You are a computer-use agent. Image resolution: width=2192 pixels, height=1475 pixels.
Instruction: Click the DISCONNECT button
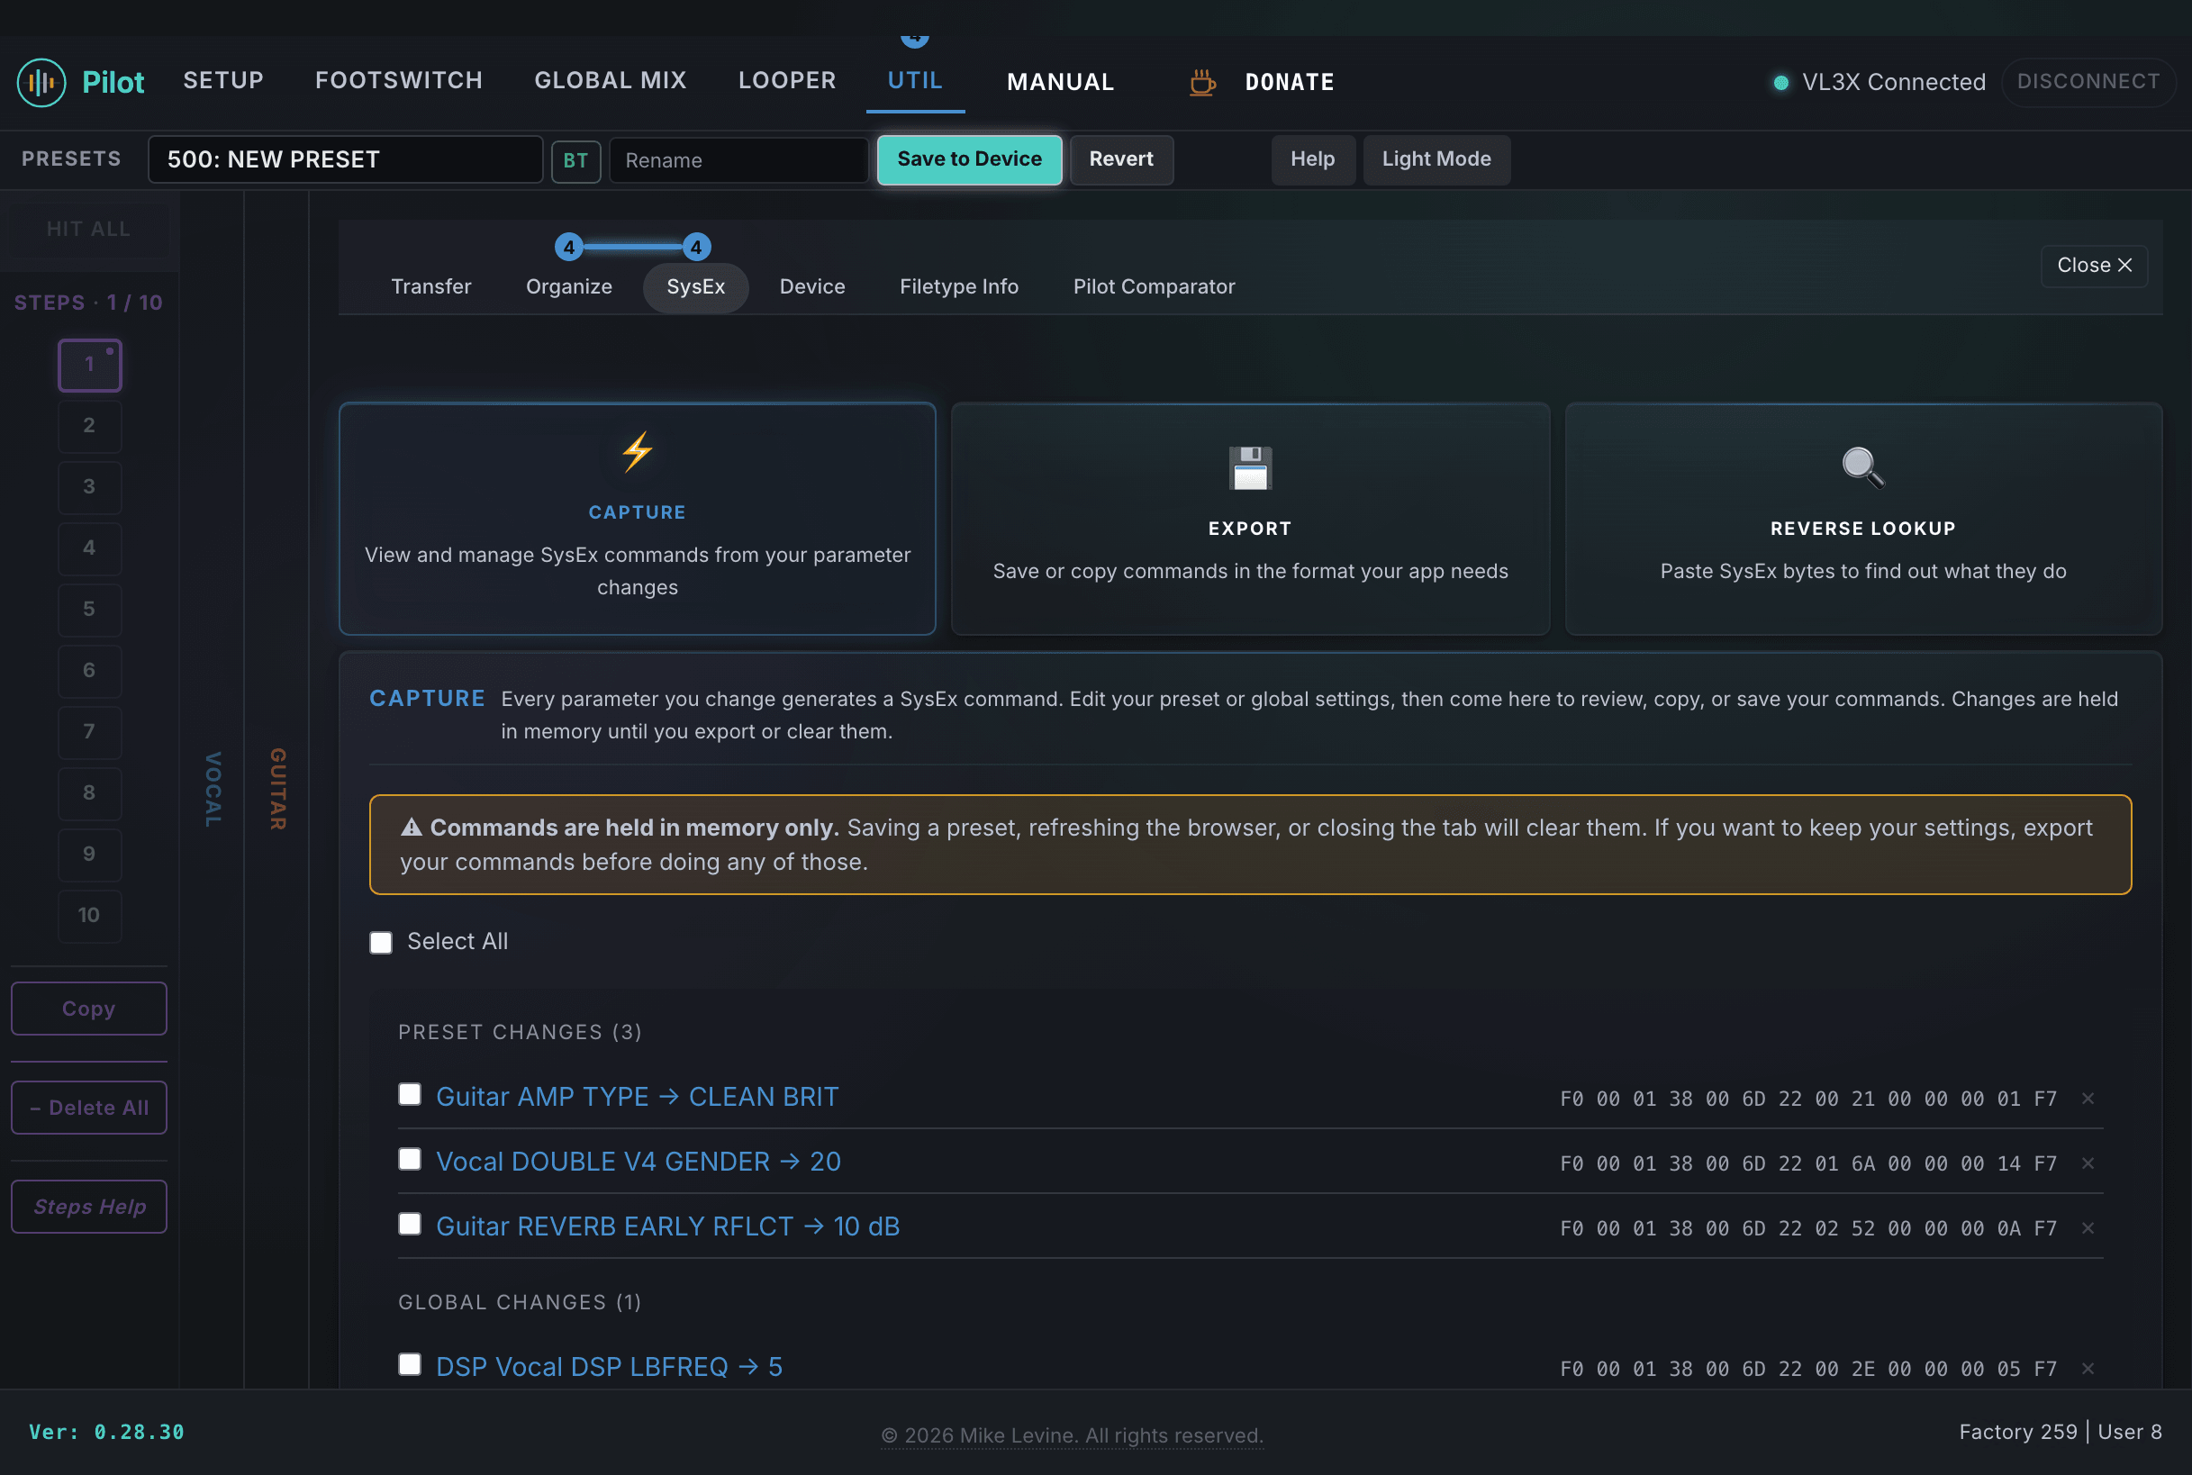[x=2088, y=81]
